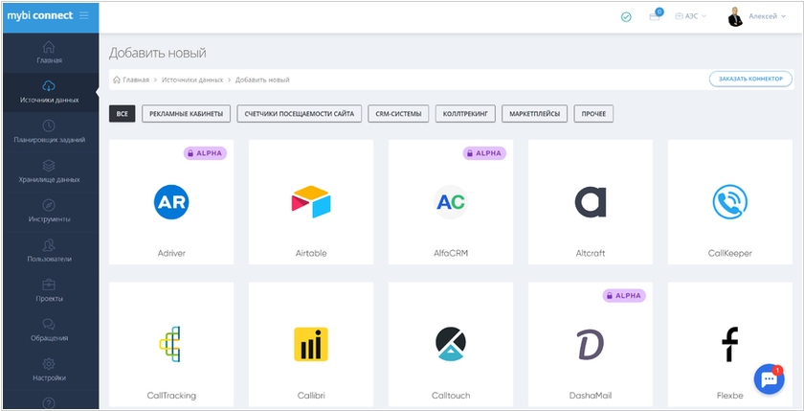Click the Adriver card label

click(171, 253)
